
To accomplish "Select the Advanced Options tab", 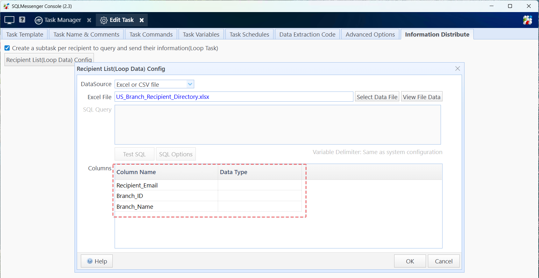I will pyautogui.click(x=370, y=34).
